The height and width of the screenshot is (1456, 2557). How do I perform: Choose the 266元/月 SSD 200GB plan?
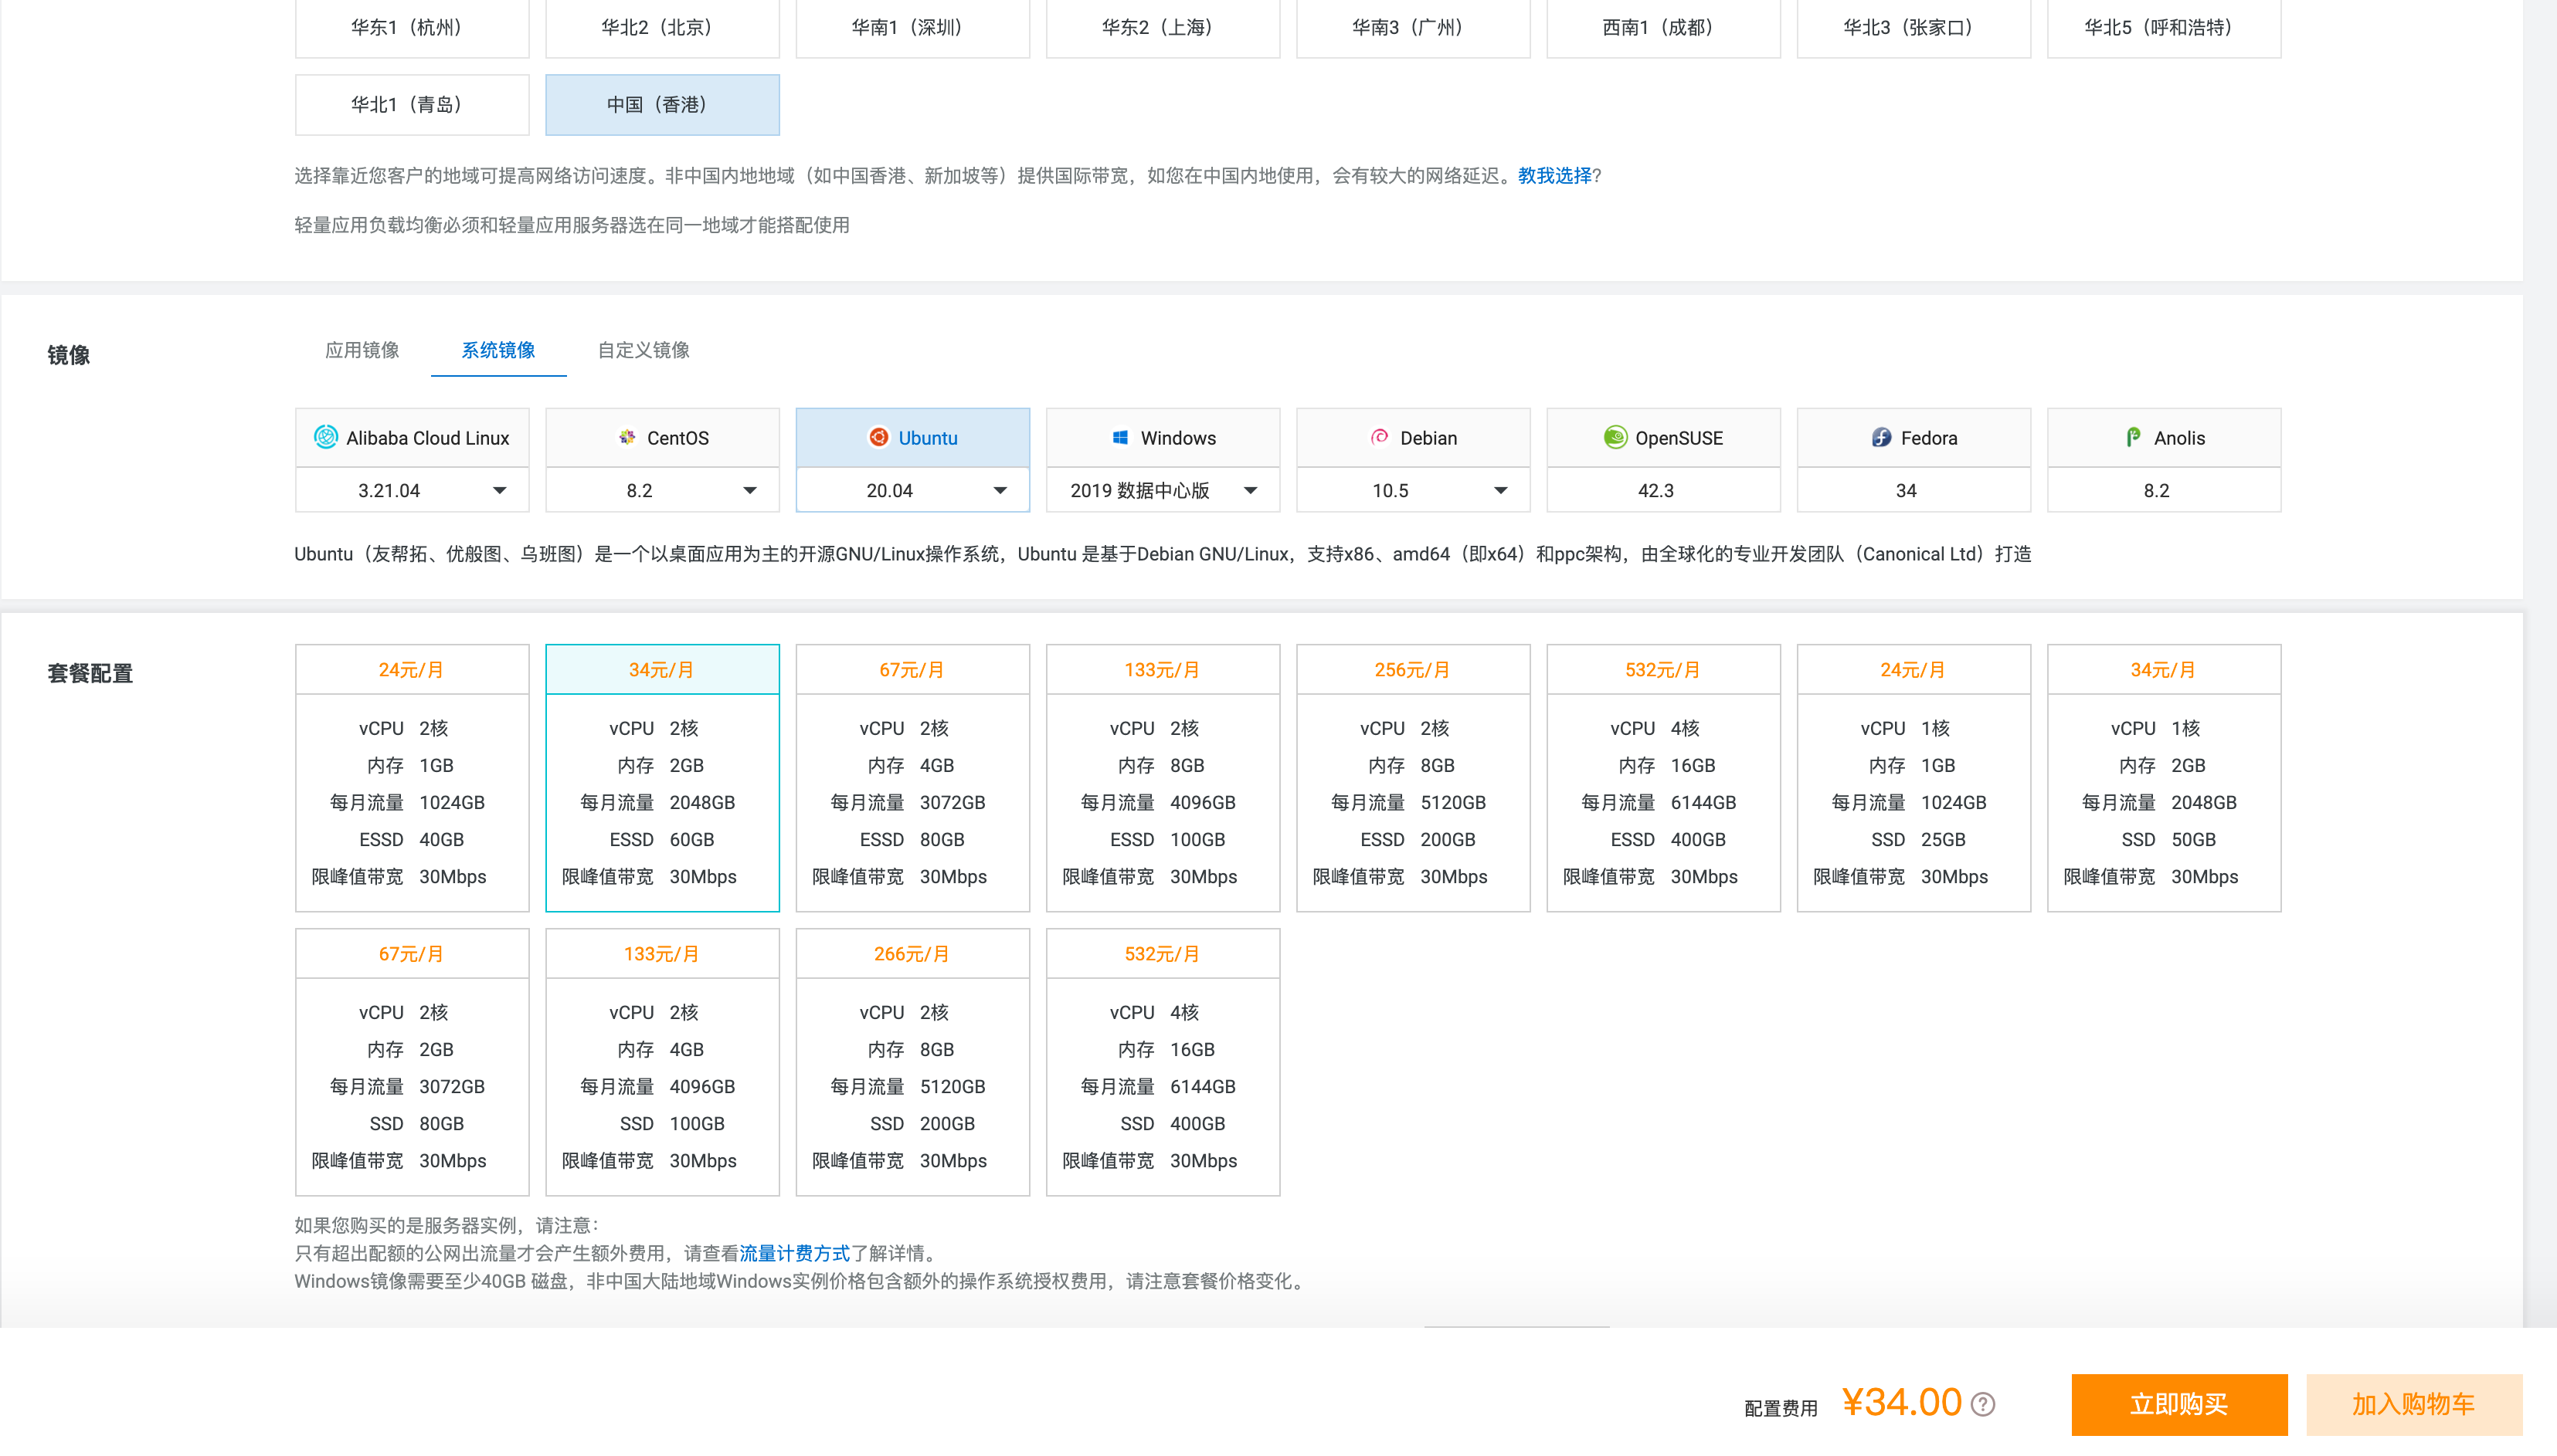[x=912, y=1062]
